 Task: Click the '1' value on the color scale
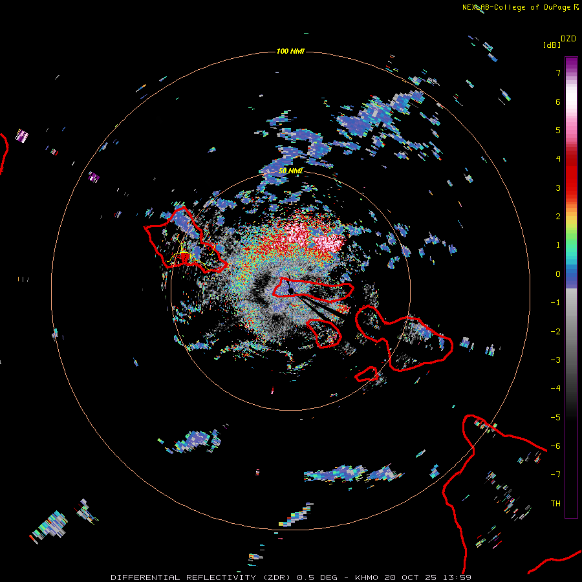click(x=558, y=245)
